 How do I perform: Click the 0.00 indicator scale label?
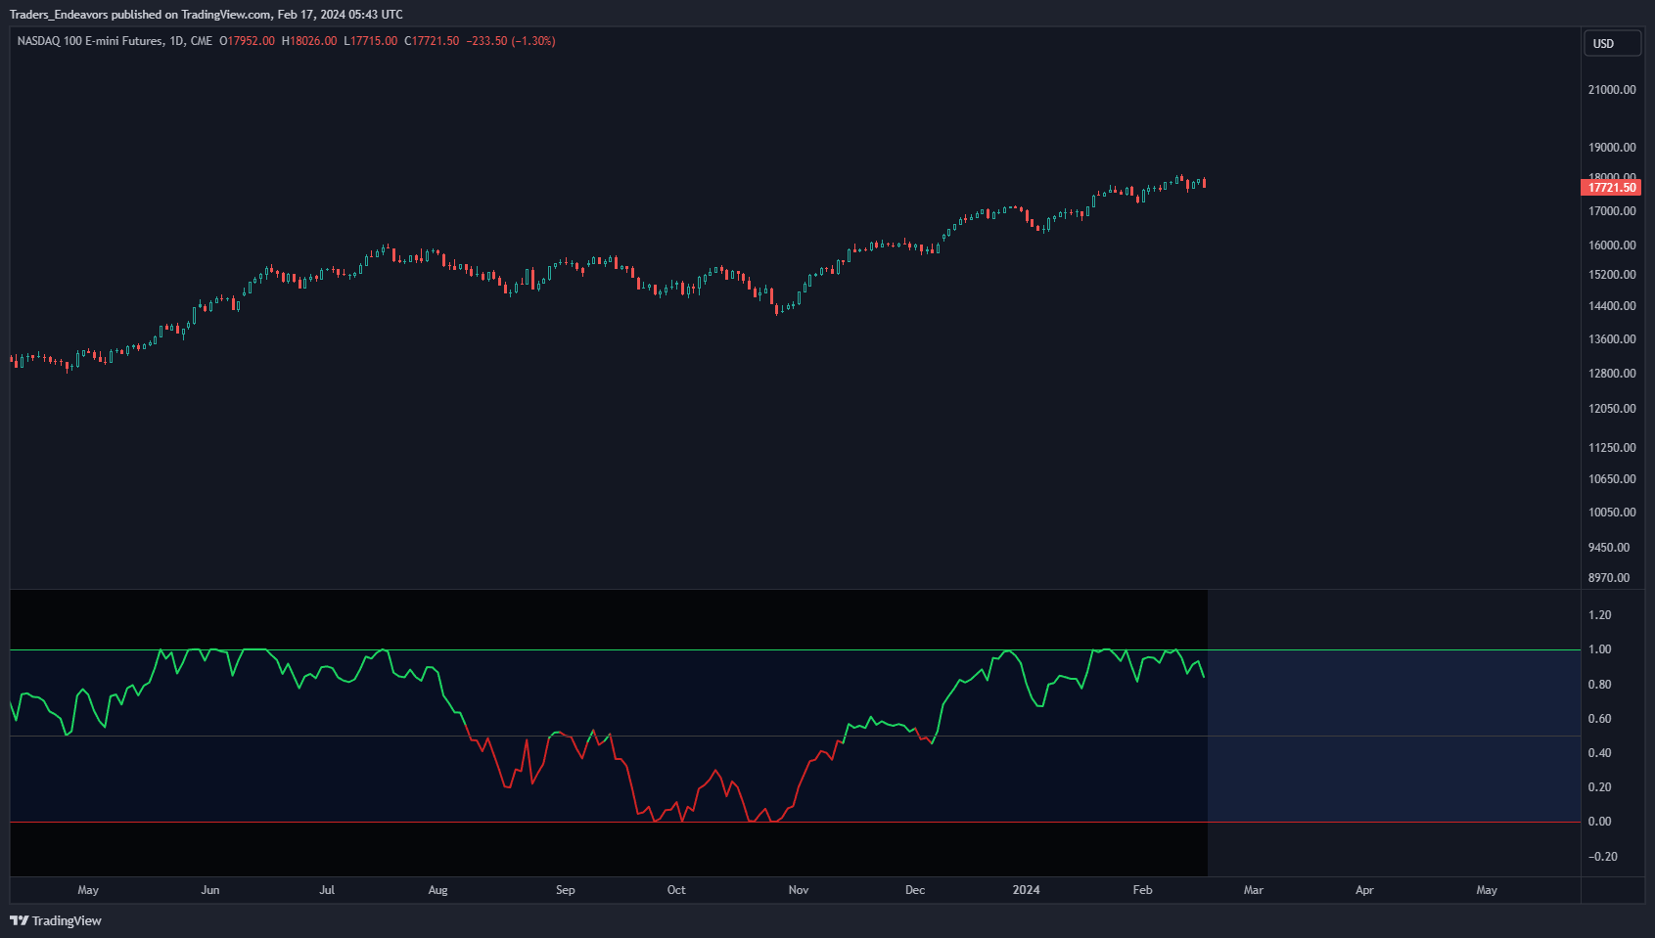tap(1599, 822)
